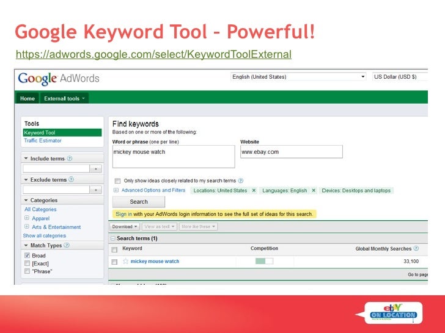
Task: Click the Devices: Desktops and laptops filter
Action: tap(356, 190)
